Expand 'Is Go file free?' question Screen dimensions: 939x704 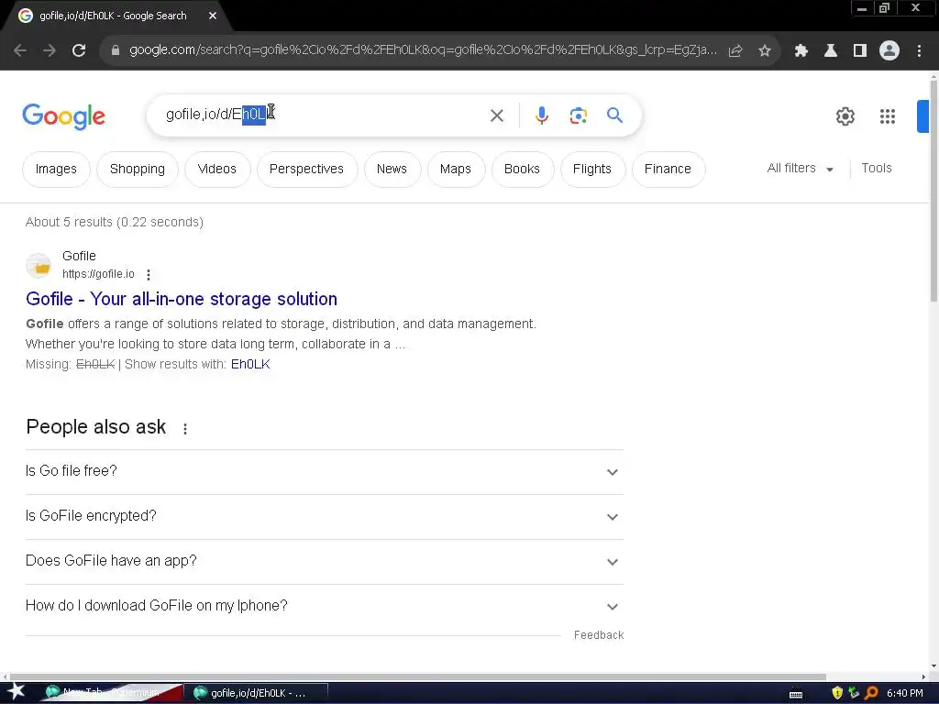[x=325, y=472]
